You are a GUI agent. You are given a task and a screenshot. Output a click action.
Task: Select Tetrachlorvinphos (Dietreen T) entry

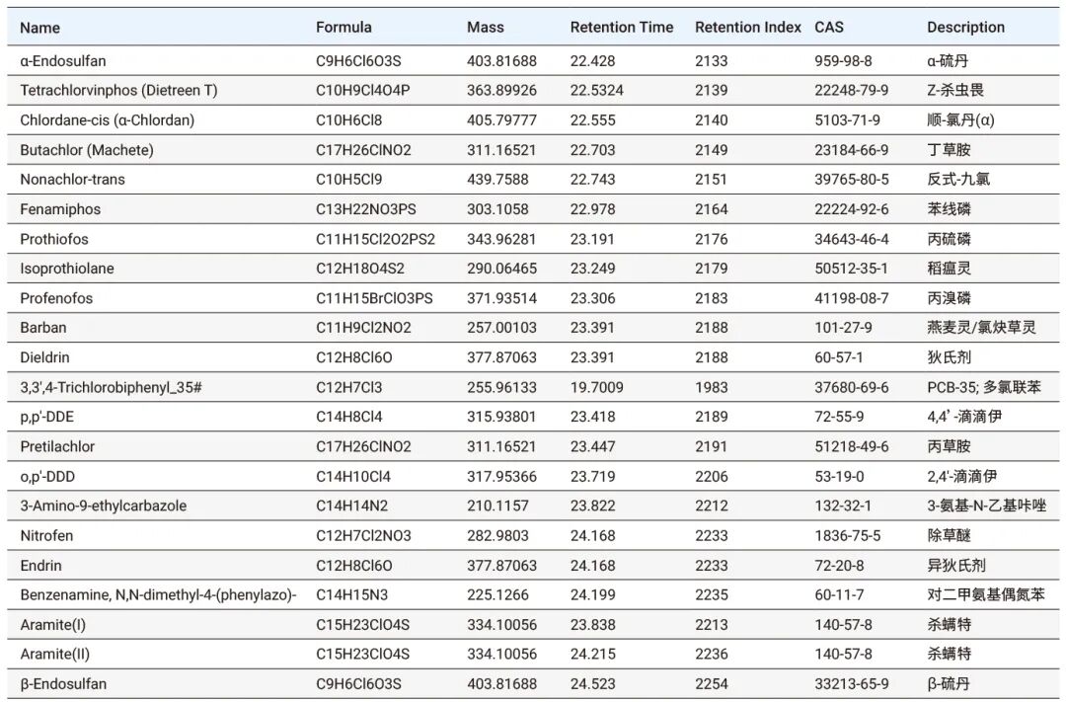(x=118, y=90)
